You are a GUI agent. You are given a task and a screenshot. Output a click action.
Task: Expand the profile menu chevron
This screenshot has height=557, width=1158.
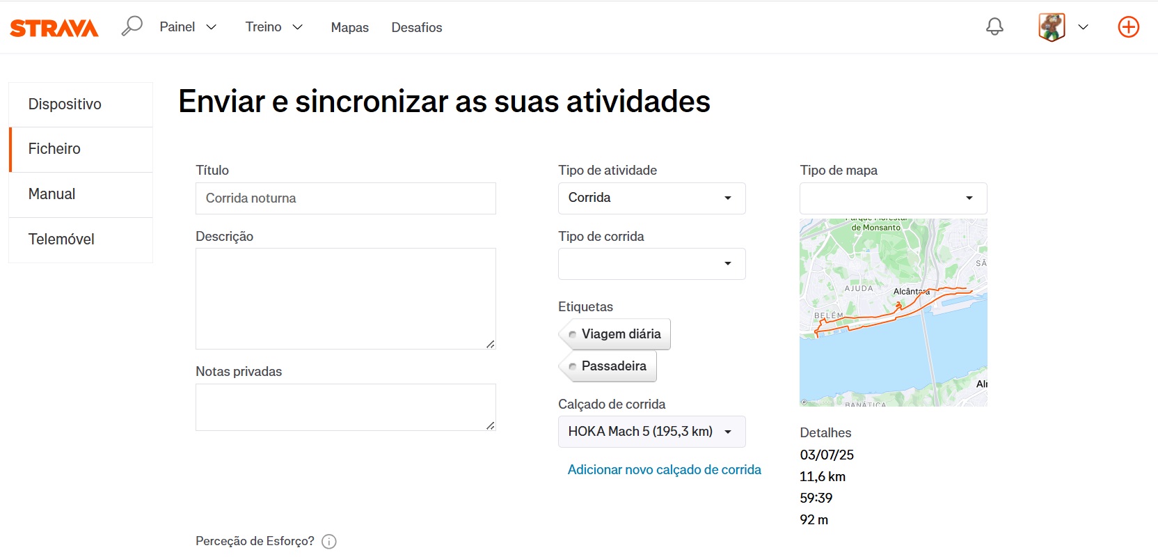click(1083, 27)
